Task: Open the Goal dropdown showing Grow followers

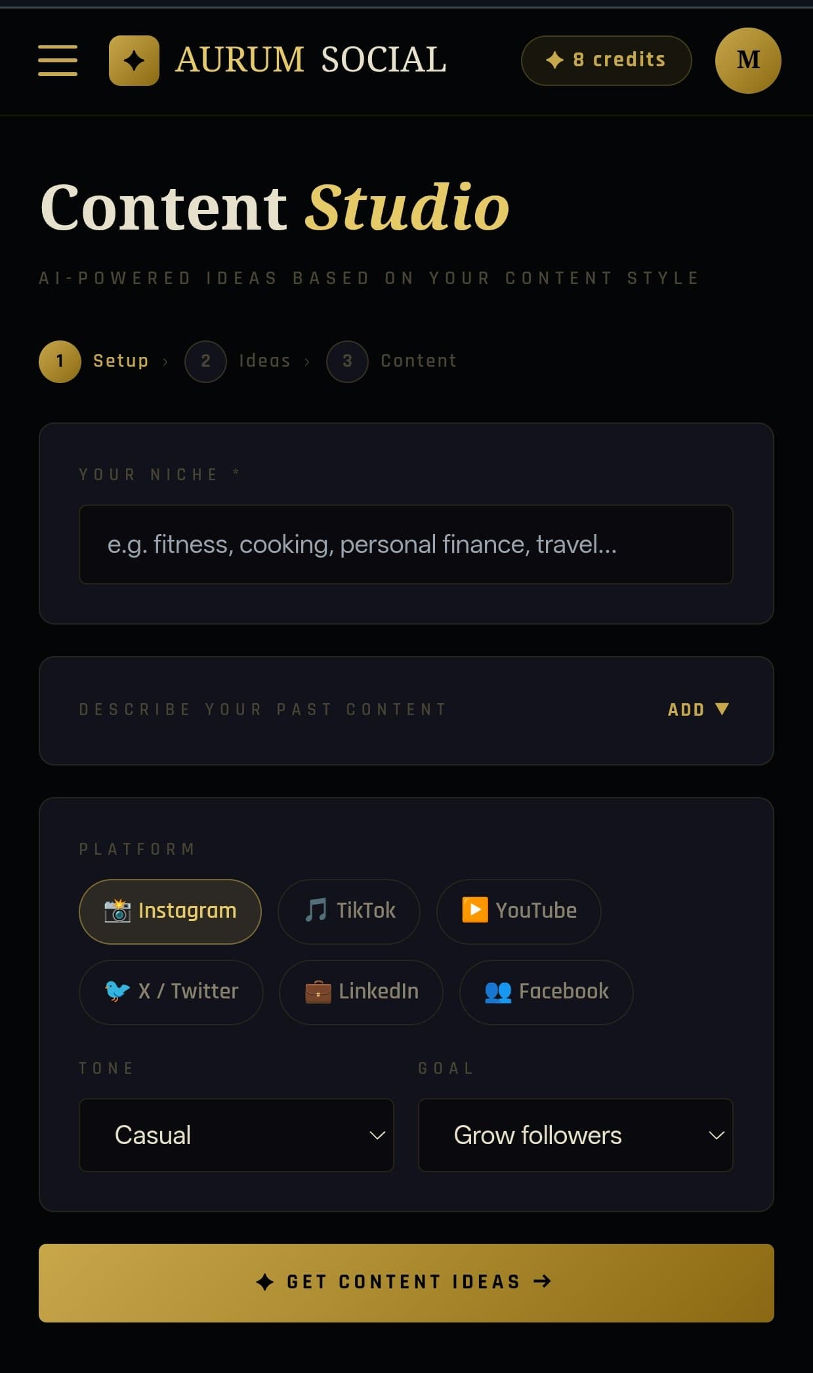Action: click(x=575, y=1135)
